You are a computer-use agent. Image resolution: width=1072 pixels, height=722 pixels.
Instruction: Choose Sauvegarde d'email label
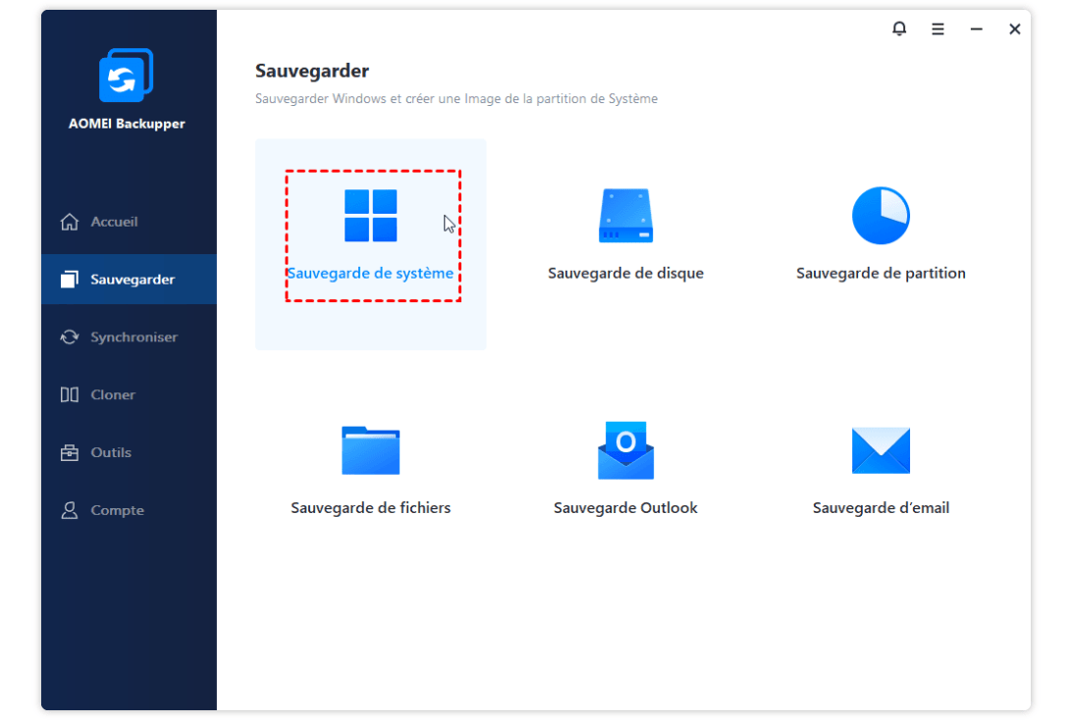(881, 507)
